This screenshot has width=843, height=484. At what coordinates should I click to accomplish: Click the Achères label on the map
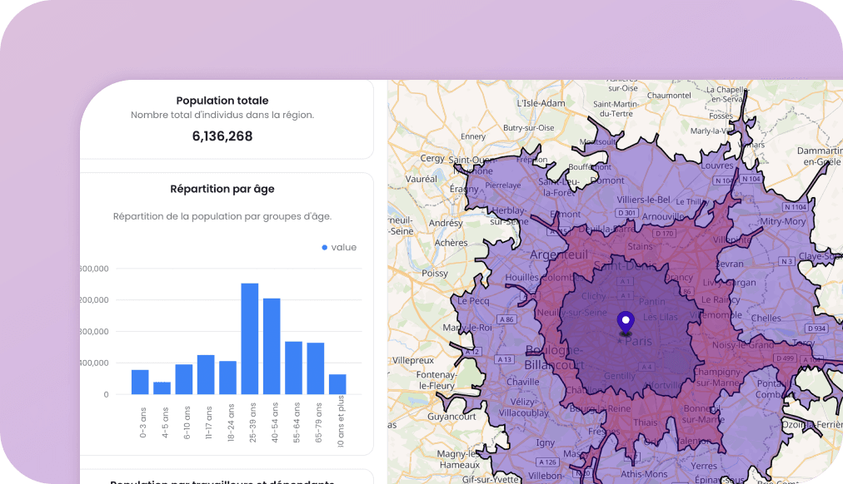tap(451, 243)
